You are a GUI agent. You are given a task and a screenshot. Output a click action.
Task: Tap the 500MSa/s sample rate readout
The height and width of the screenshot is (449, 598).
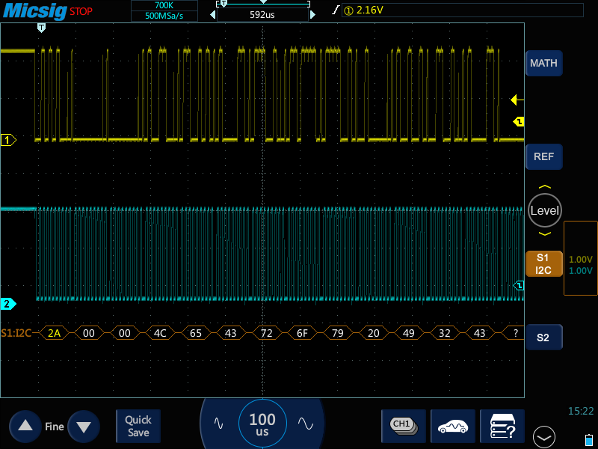[164, 16]
